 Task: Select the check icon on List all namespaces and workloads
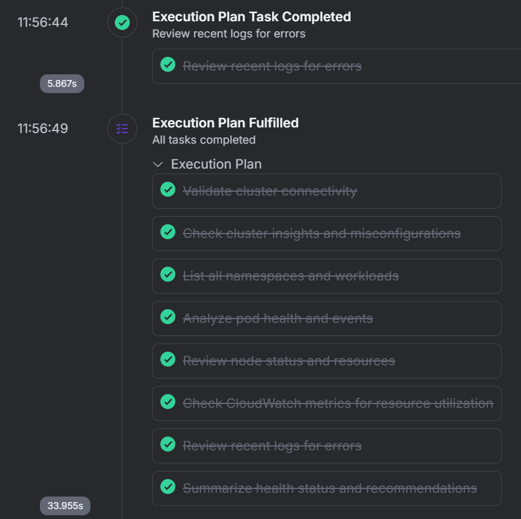tap(168, 274)
